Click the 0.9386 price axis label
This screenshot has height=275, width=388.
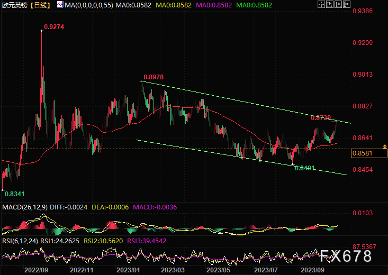363,11
